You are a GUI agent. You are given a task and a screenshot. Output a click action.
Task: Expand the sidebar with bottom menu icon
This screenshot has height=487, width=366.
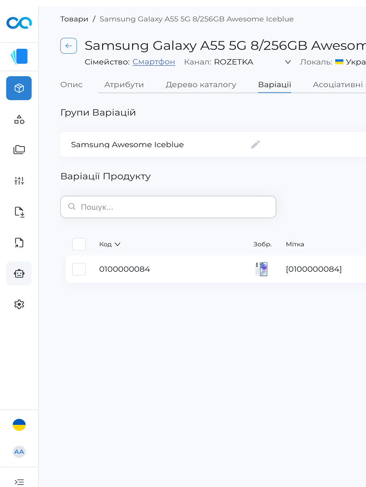19,482
